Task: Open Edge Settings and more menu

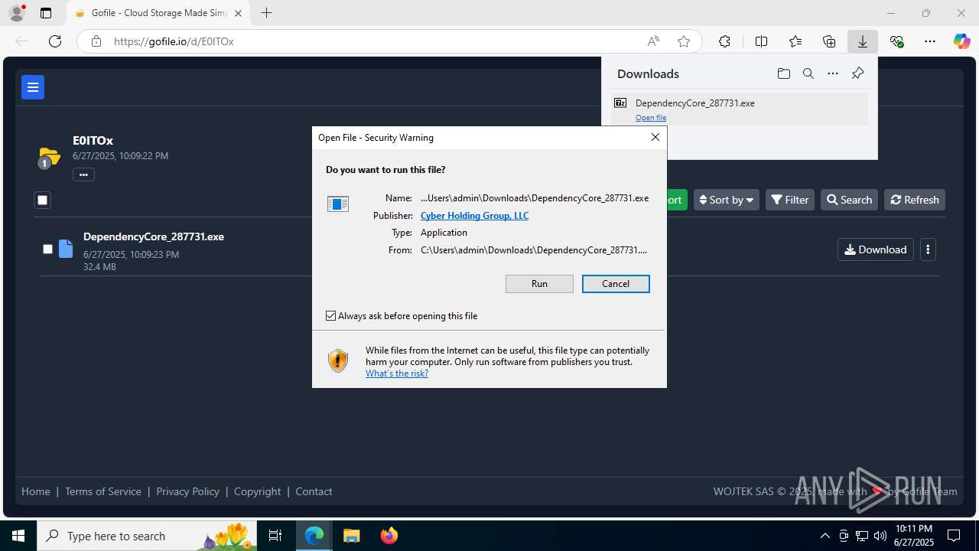Action: pyautogui.click(x=930, y=41)
